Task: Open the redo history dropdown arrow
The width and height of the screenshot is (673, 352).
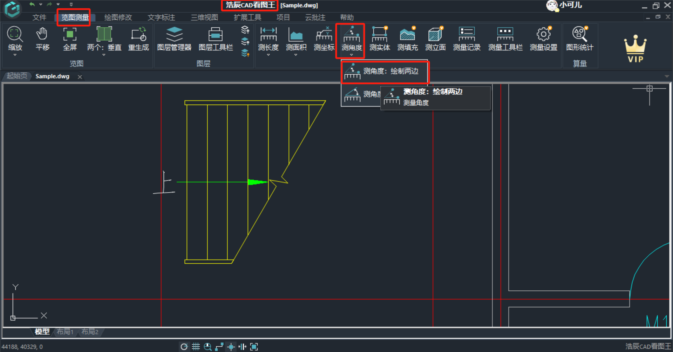Action: (x=58, y=4)
